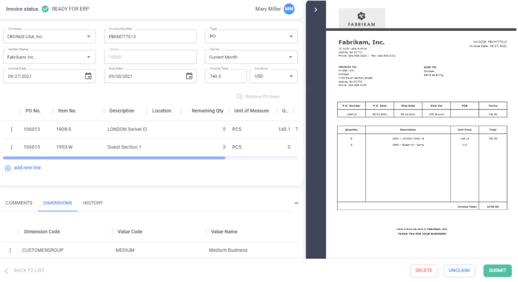Click the Dimension Code column header
Screen dimensions: 518x282
(x=42, y=232)
